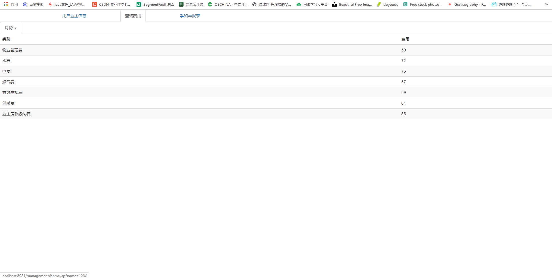Switch to the 季和年报表 tab
The height and width of the screenshot is (279, 552).
coord(189,16)
